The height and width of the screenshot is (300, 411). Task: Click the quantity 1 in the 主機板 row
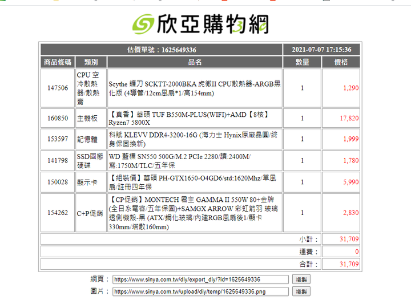pyautogui.click(x=302, y=118)
